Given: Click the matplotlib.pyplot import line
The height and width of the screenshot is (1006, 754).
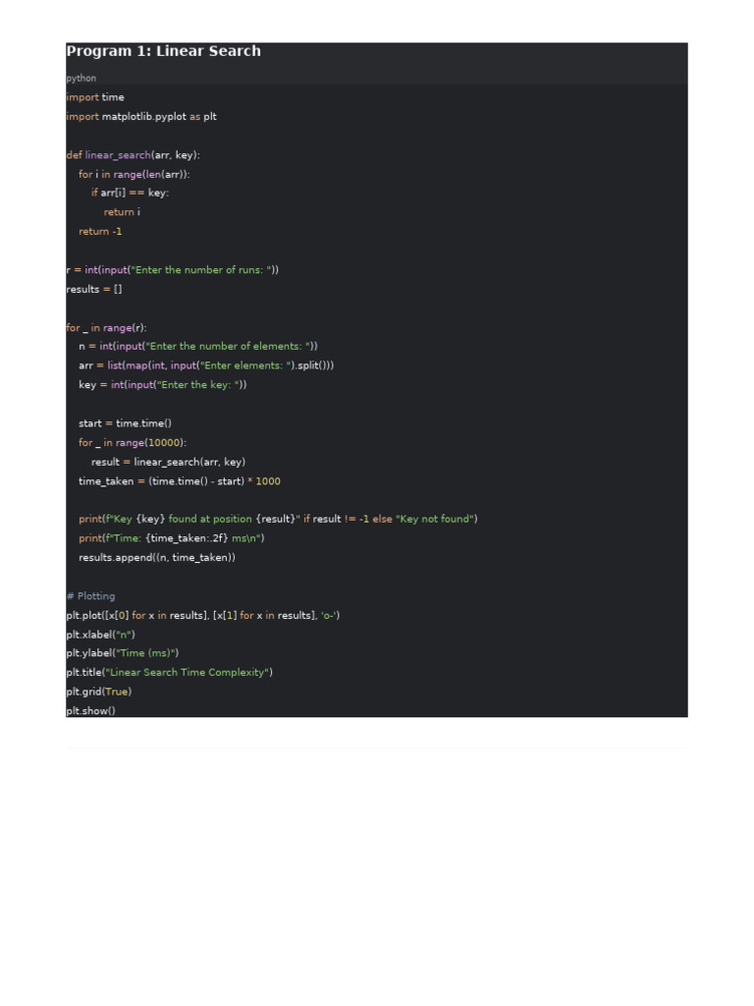Looking at the screenshot, I should [x=141, y=117].
